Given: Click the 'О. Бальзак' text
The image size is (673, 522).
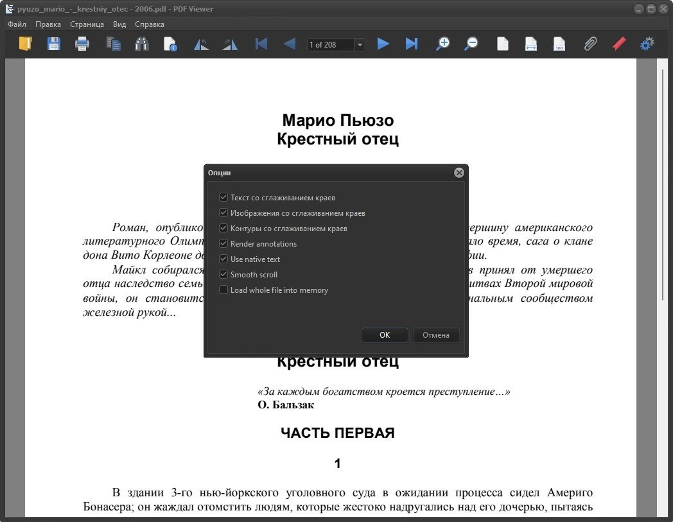Looking at the screenshot, I should tap(286, 405).
